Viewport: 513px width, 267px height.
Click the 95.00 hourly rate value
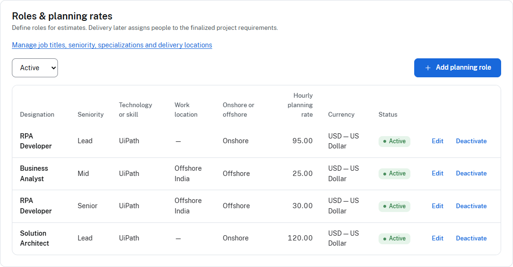[302, 141]
